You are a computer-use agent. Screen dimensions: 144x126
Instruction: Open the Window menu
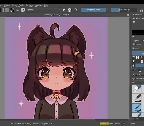click(39, 6)
